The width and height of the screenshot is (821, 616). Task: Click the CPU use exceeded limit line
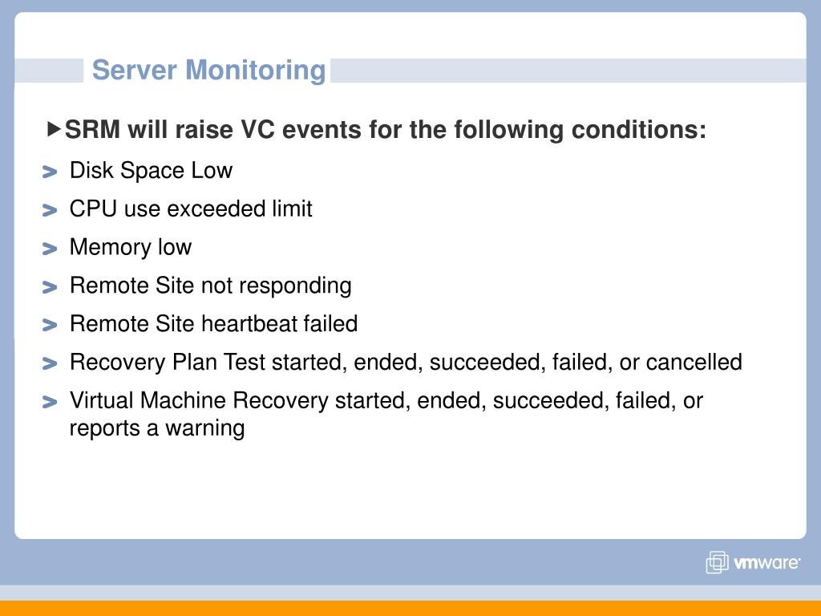(x=191, y=209)
